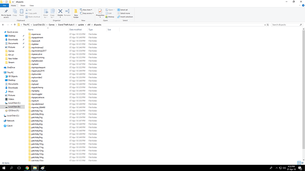Select the mpairraces folder
Screen dimensions: 305x171
36,34
